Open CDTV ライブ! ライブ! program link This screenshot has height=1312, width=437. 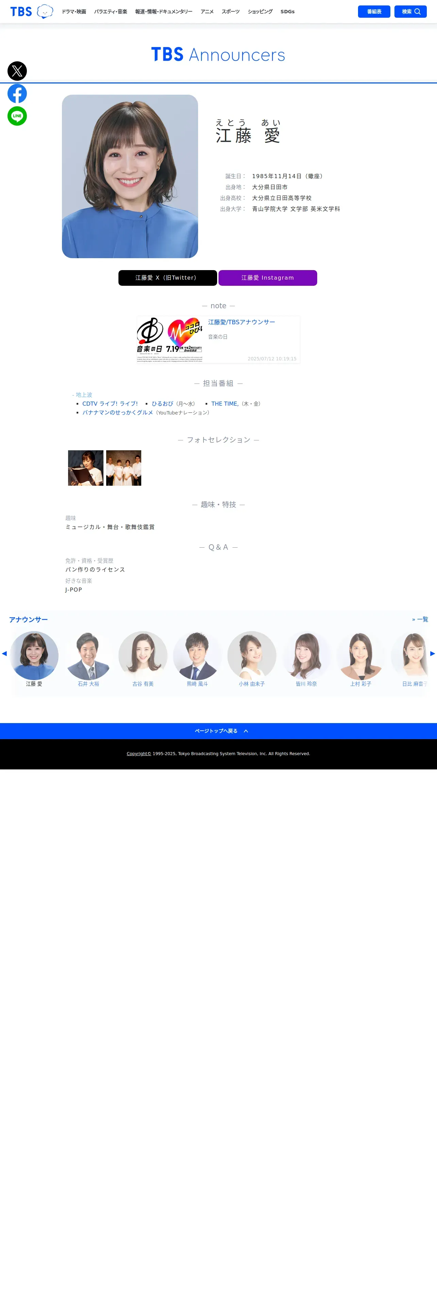pyautogui.click(x=110, y=404)
